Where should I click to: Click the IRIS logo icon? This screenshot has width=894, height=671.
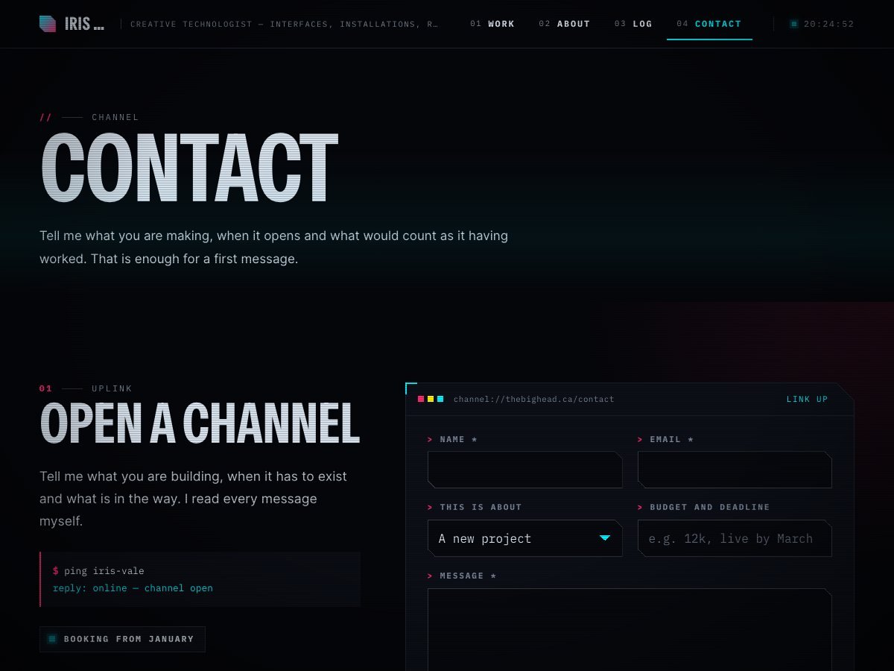pos(48,24)
